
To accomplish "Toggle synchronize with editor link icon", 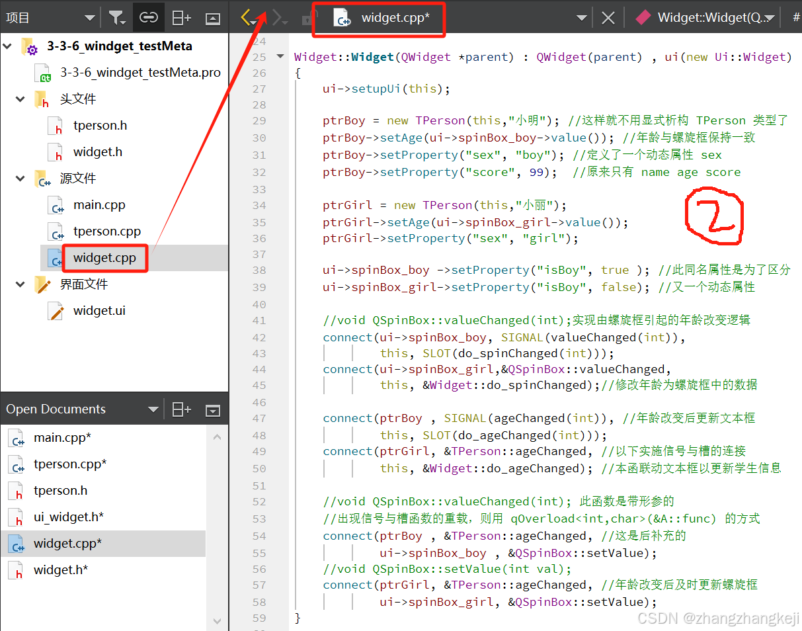I will 149,18.
